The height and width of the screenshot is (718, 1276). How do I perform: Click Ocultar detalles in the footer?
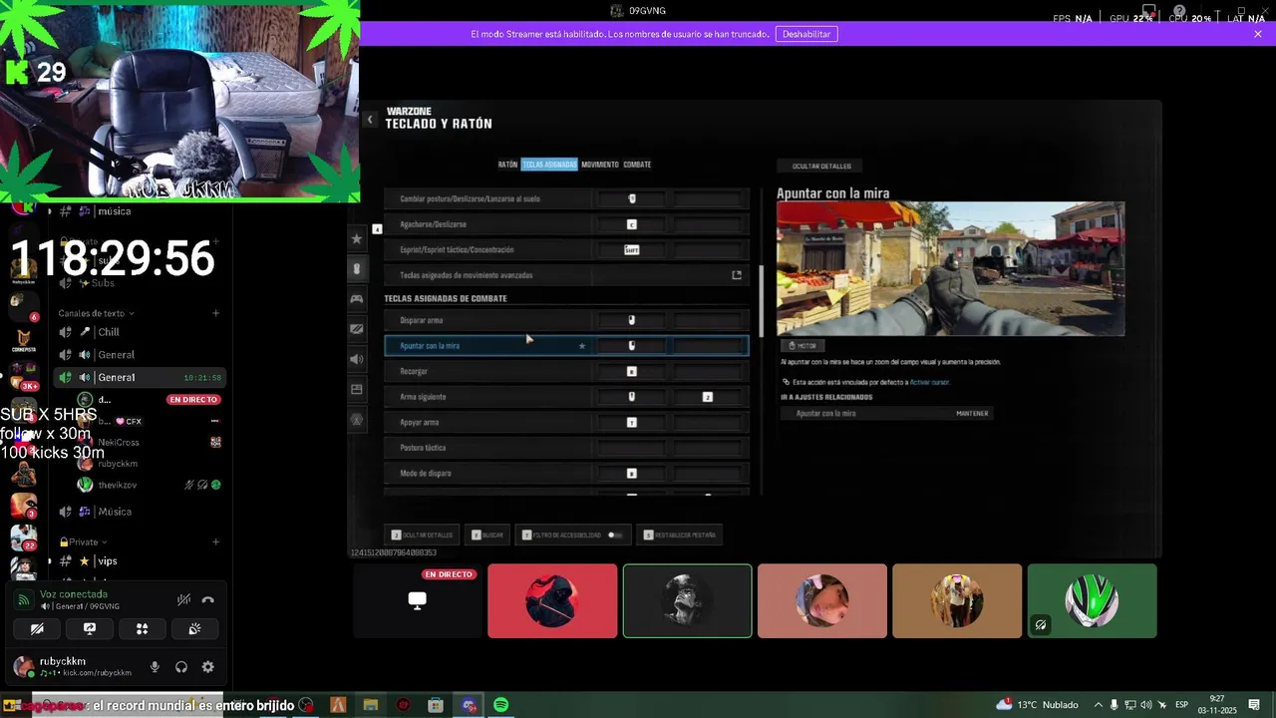422,536
